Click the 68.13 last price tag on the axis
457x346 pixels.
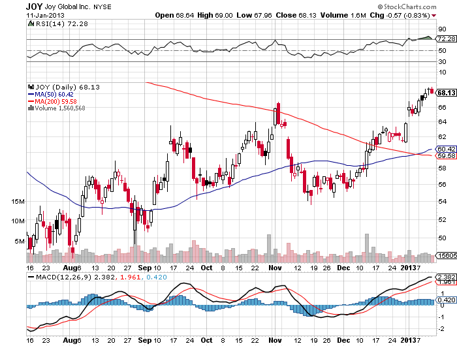click(x=446, y=93)
